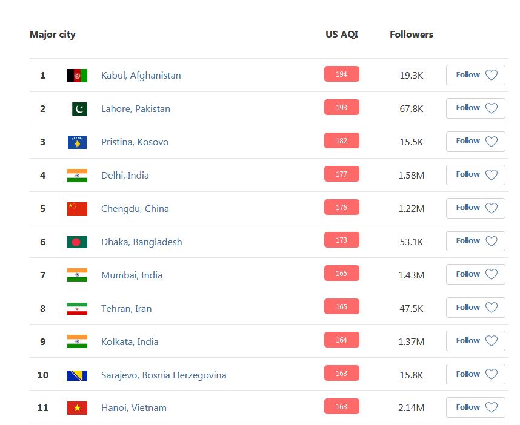
Task: Click the China flag next to Chengdu
Action: pos(77,209)
